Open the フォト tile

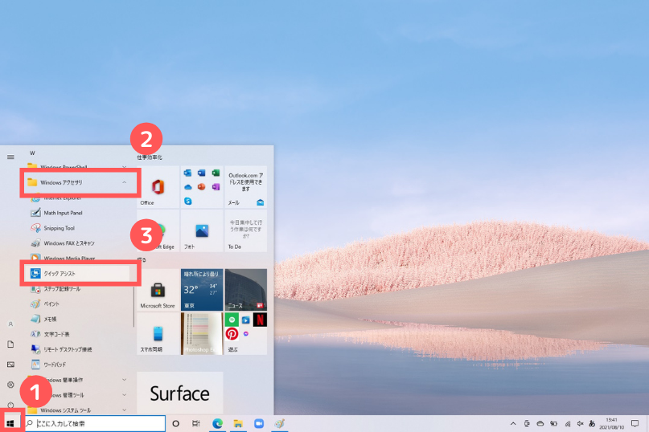click(x=202, y=230)
